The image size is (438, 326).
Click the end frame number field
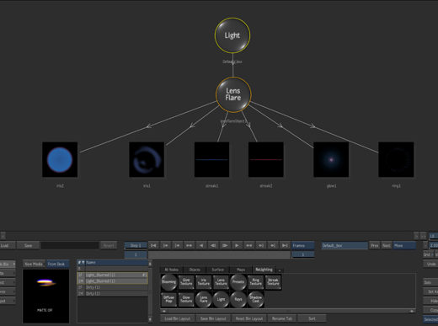(x=302, y=254)
